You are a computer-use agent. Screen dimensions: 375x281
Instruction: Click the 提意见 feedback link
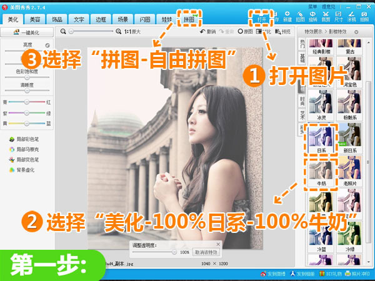(x=328, y=7)
